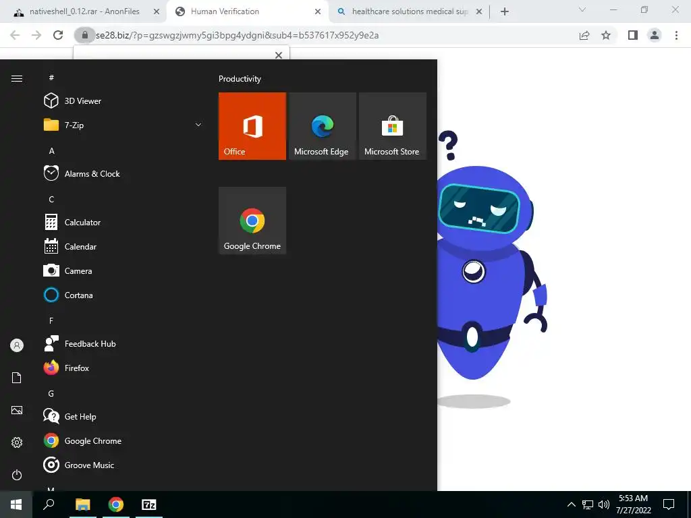
Task: Share this page icon in address bar
Action: (x=584, y=35)
